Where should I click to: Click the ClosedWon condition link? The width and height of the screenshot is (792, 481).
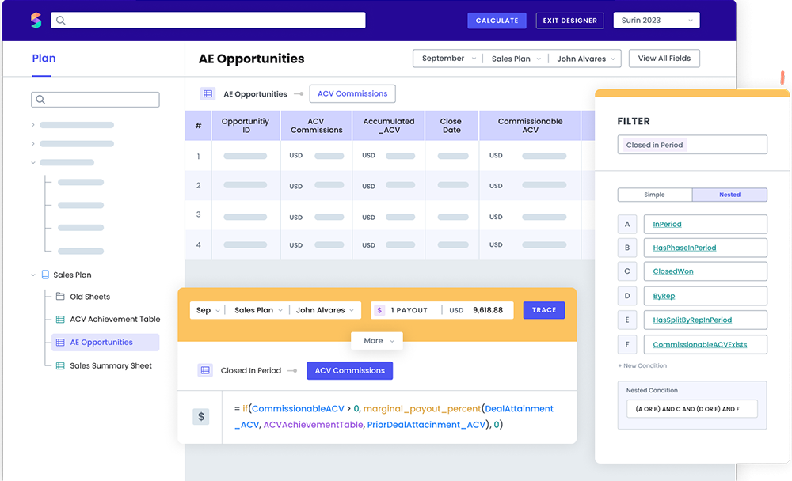[x=673, y=271]
